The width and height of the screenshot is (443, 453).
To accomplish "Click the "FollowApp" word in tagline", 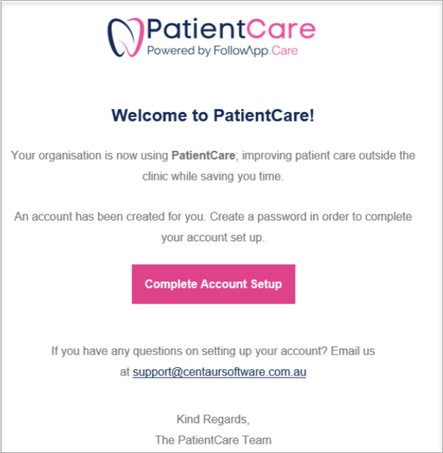I will click(x=241, y=51).
